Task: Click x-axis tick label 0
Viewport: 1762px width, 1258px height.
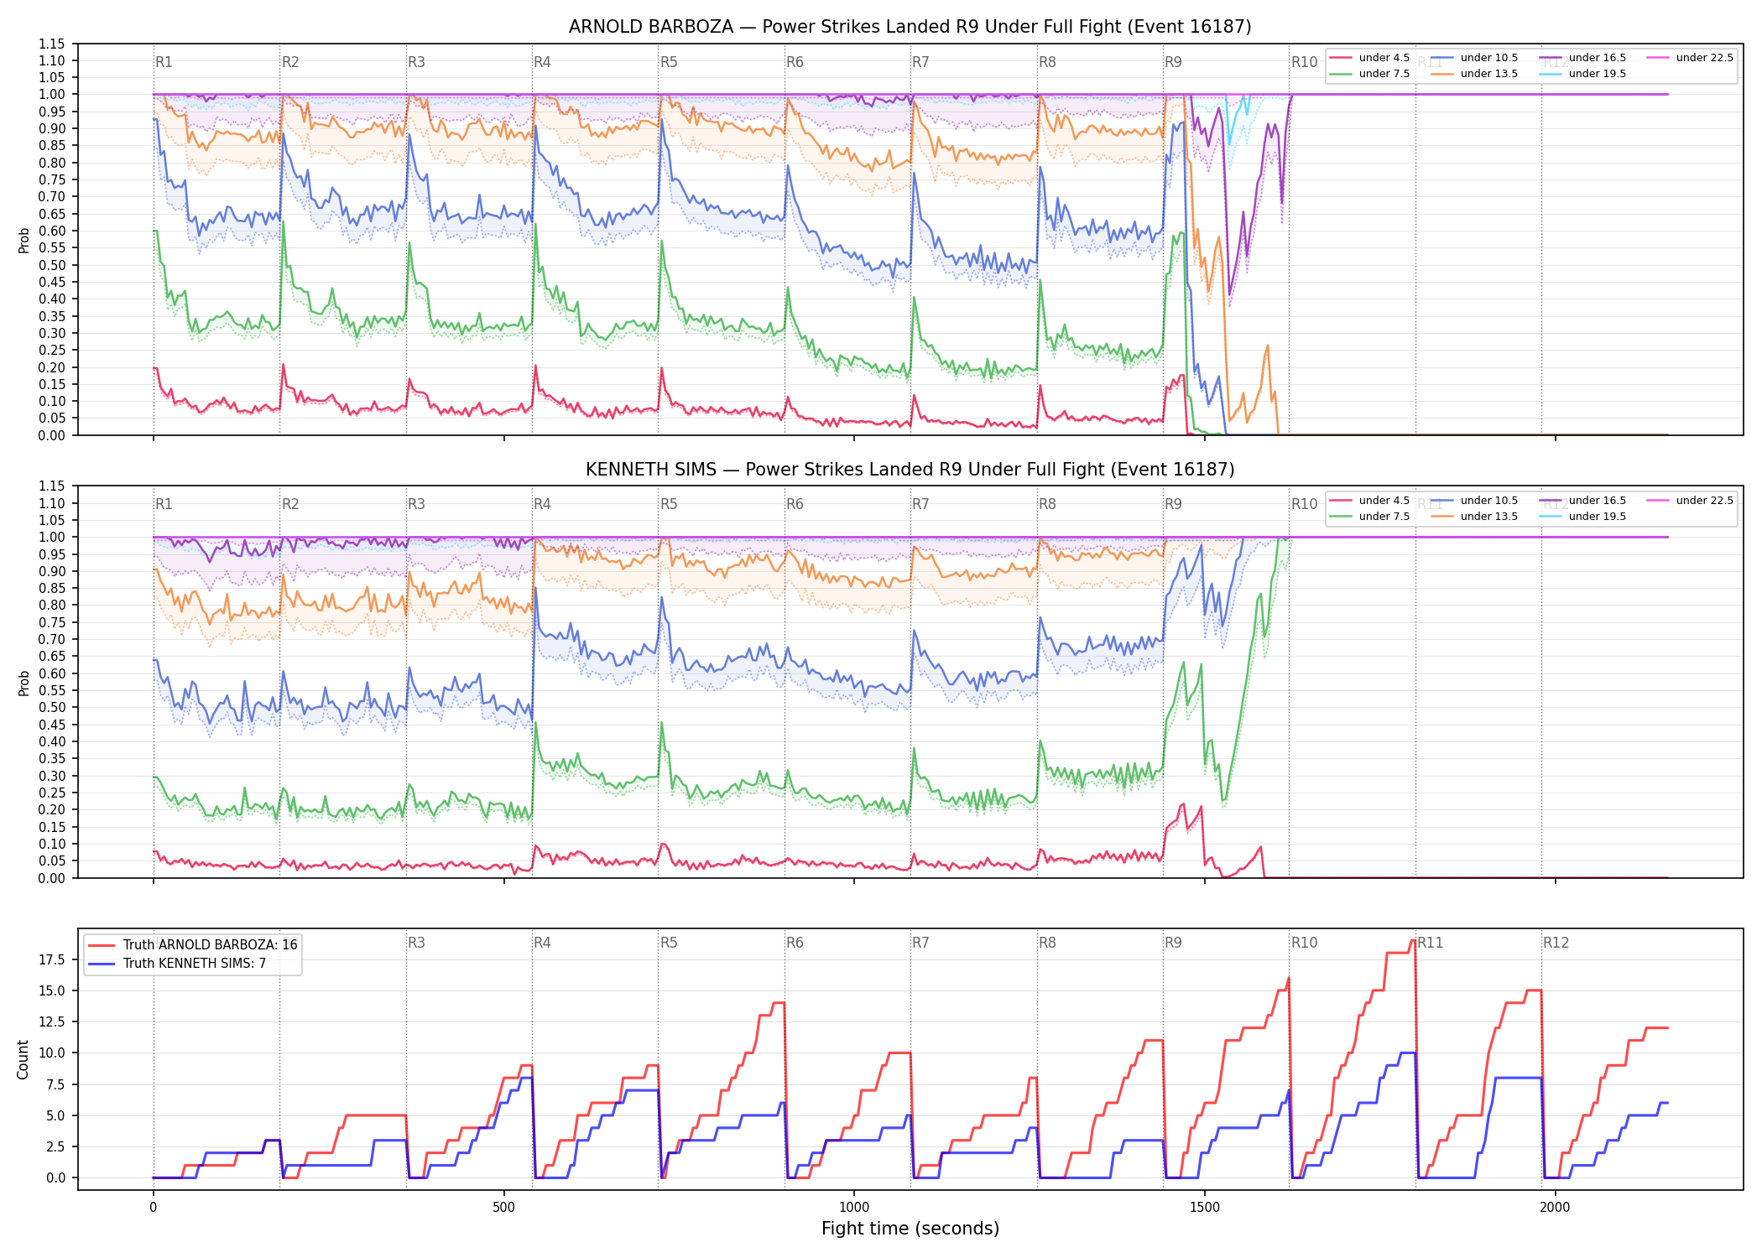Action: 153,1208
